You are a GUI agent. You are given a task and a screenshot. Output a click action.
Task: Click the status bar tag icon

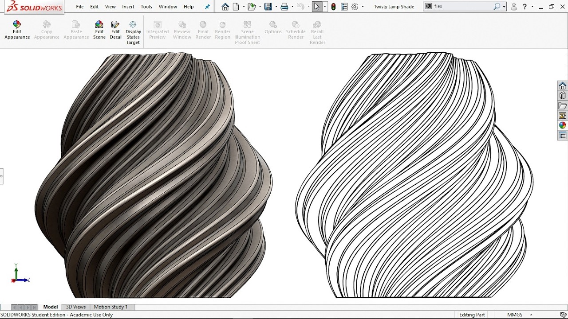(x=563, y=315)
